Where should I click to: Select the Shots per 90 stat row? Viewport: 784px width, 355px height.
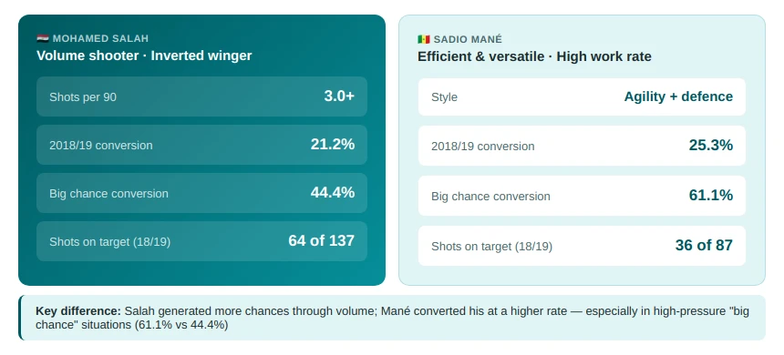201,96
